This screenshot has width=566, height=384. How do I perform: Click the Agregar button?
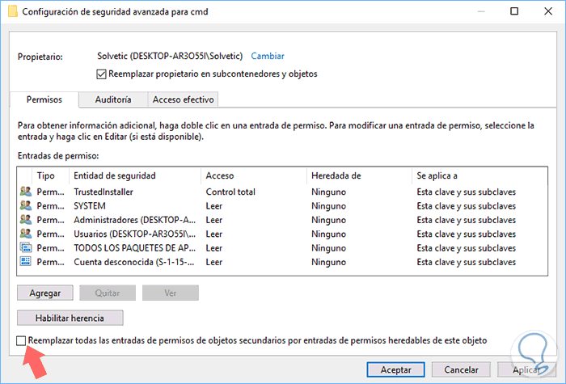pos(45,293)
